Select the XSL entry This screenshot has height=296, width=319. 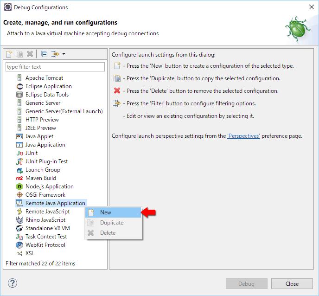pyautogui.click(x=30, y=253)
